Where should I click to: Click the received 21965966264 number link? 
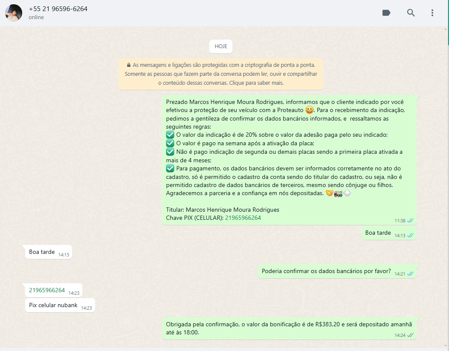click(x=47, y=291)
